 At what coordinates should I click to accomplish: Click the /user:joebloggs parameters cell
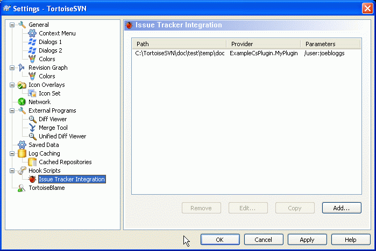click(x=324, y=53)
